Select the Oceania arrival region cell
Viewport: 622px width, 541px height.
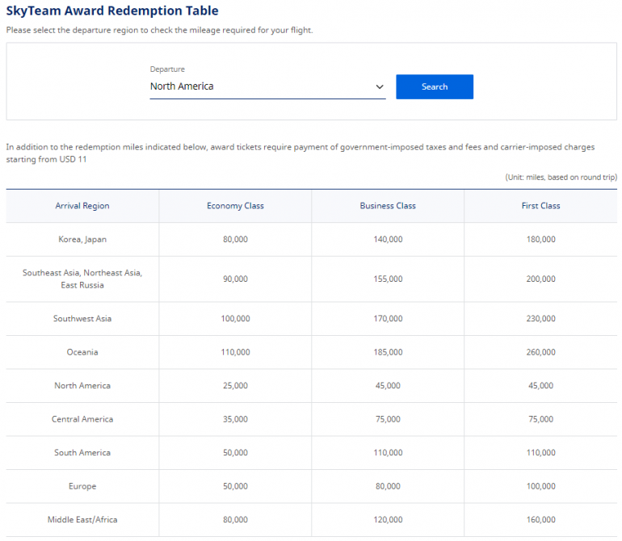[x=82, y=352]
